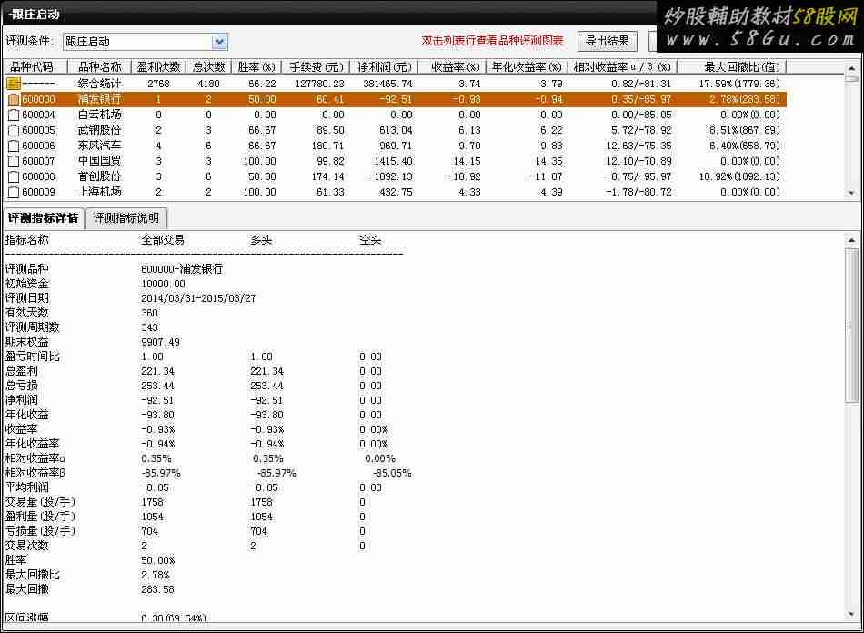864x633 pixels.
Task: Click the 交易量(股/手) label
Action: pos(40,502)
